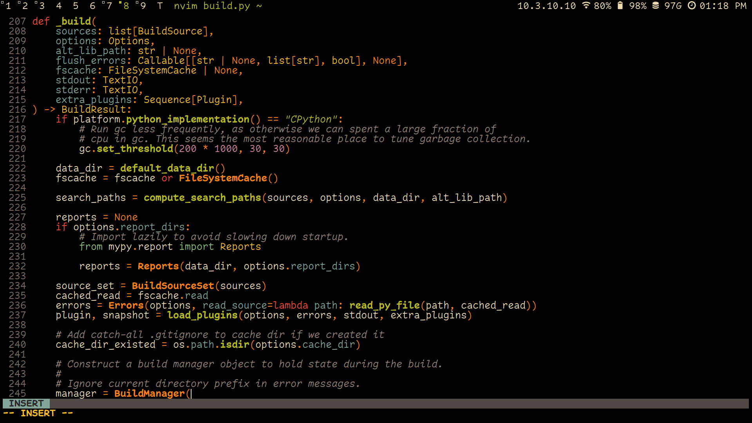Select the T tiled-layout symbol in the bar
Image resolution: width=752 pixels, height=423 pixels.
coord(160,6)
